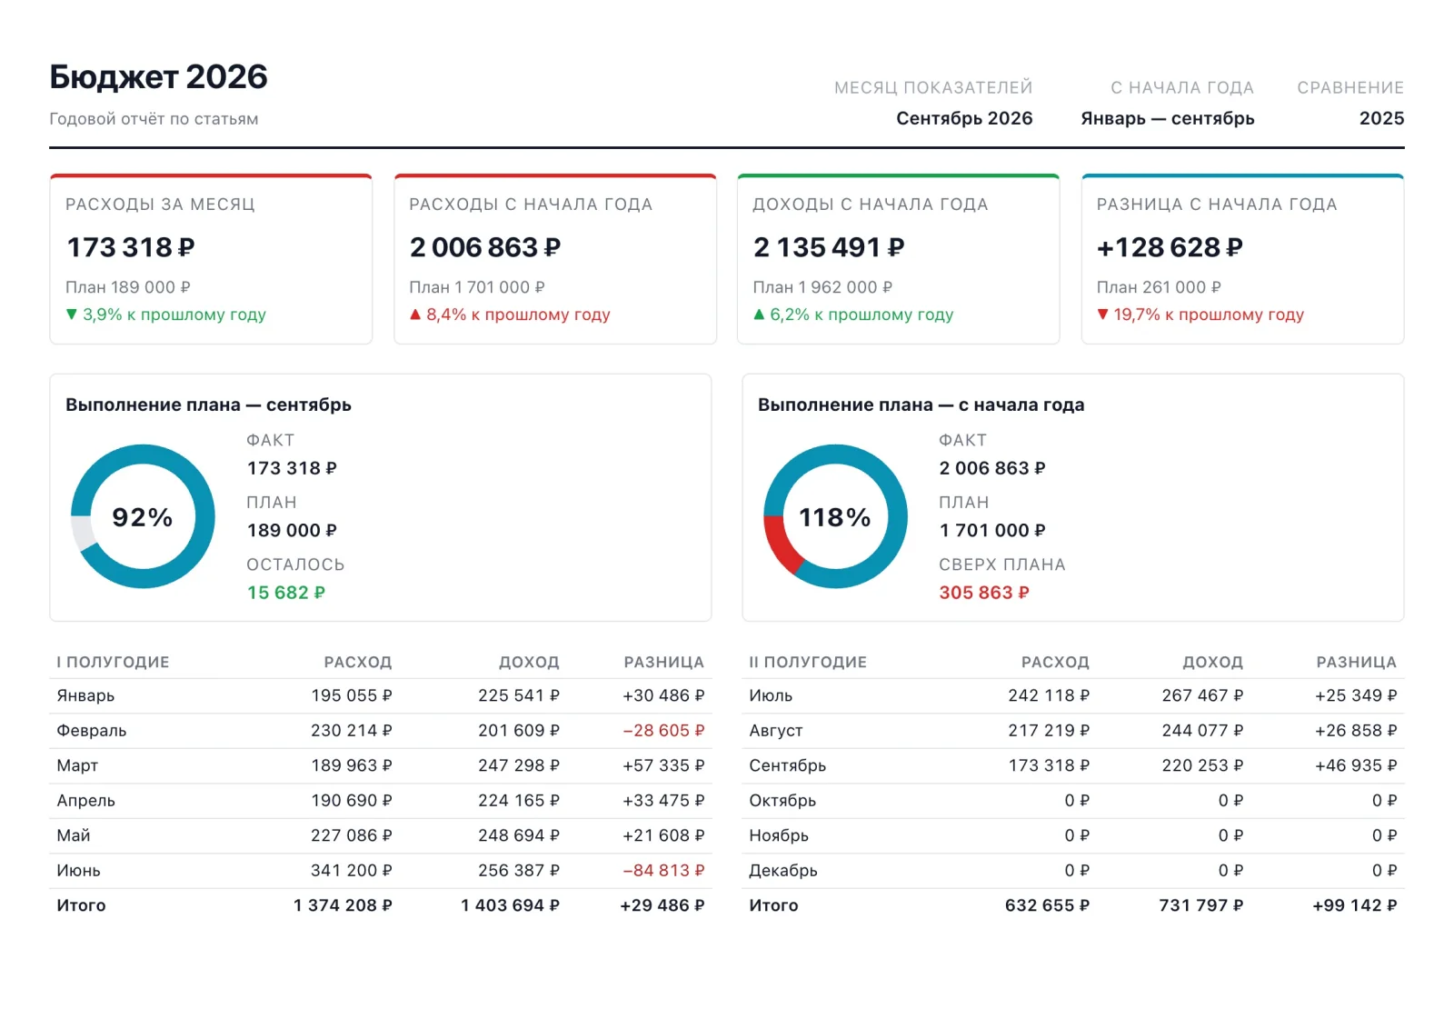Click the 2 006 863 ₽ year-to-date expenses value

[484, 247]
